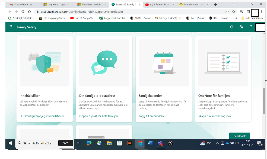Go to Chrome home page

(30, 12)
